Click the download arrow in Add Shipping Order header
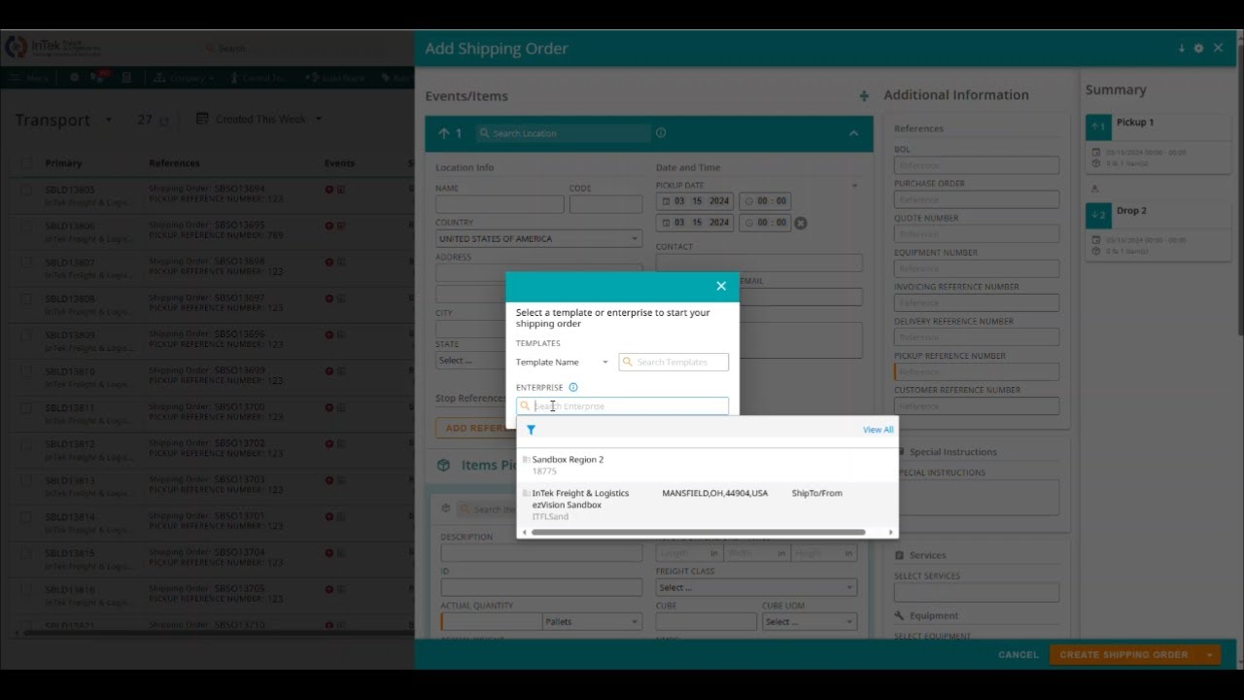 1182,49
